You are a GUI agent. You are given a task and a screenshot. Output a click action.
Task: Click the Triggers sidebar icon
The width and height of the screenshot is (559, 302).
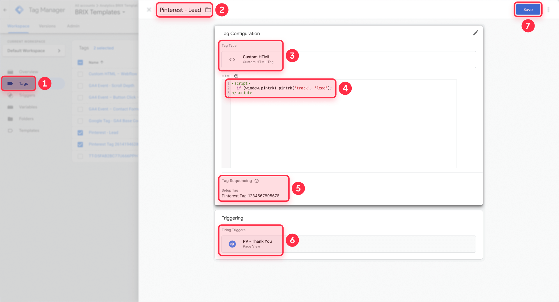click(10, 95)
